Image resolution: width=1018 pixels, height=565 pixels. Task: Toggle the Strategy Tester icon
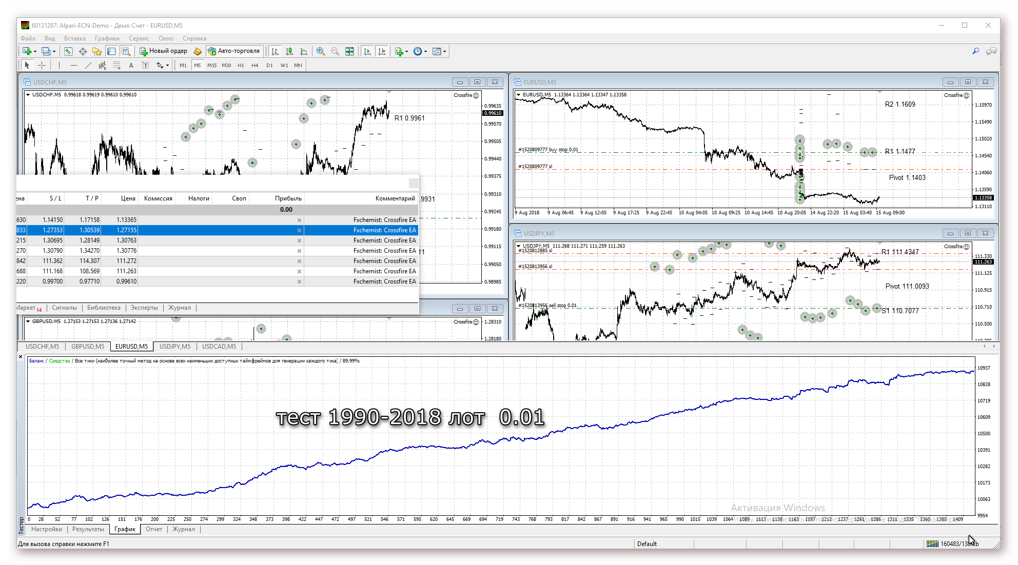[x=126, y=51]
